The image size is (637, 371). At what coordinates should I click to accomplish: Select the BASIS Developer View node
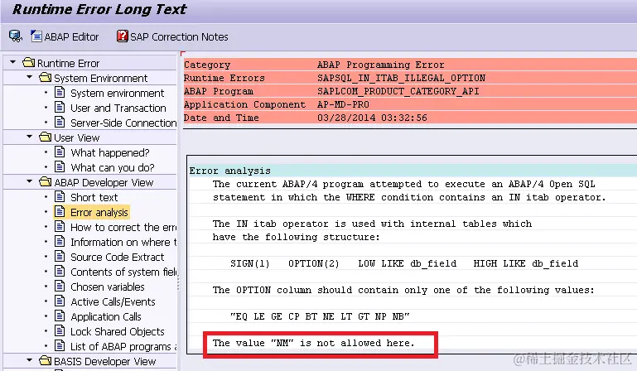(x=105, y=361)
